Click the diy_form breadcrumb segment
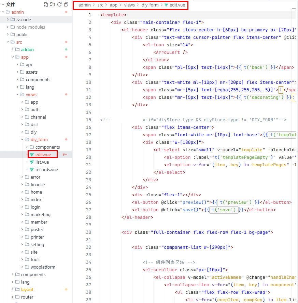This screenshot has height=303, width=298. [150, 5]
